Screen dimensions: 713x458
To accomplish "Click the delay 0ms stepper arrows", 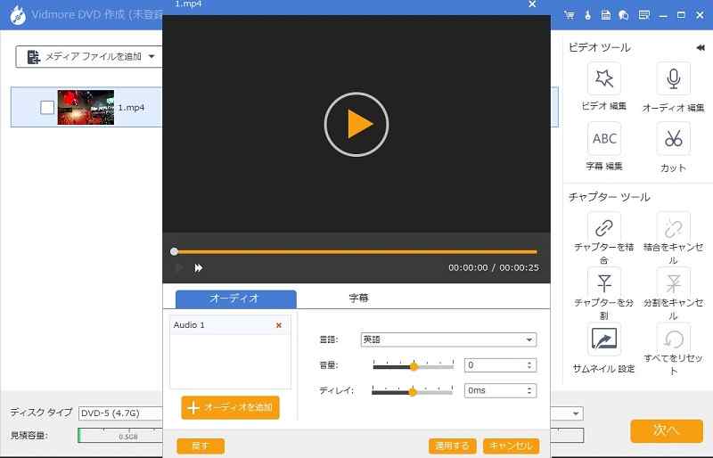I will [529, 390].
